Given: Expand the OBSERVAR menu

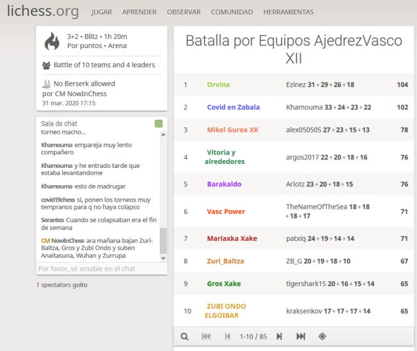Looking at the screenshot, I should (183, 12).
